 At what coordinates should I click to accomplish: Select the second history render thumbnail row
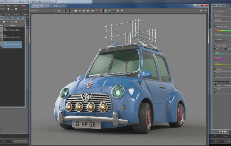(x=11, y=38)
